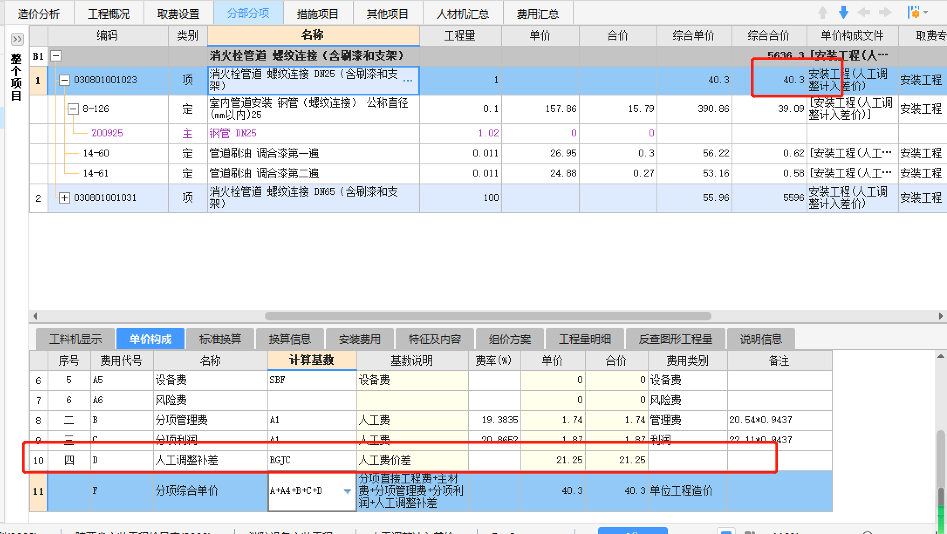Click the 20.54*0.9437 remark cell
Screen dimensions: 947x534
pyautogui.click(x=779, y=420)
